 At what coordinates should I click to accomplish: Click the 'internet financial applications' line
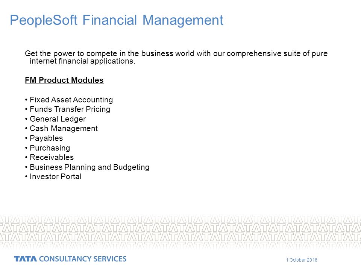[x=82, y=61]
